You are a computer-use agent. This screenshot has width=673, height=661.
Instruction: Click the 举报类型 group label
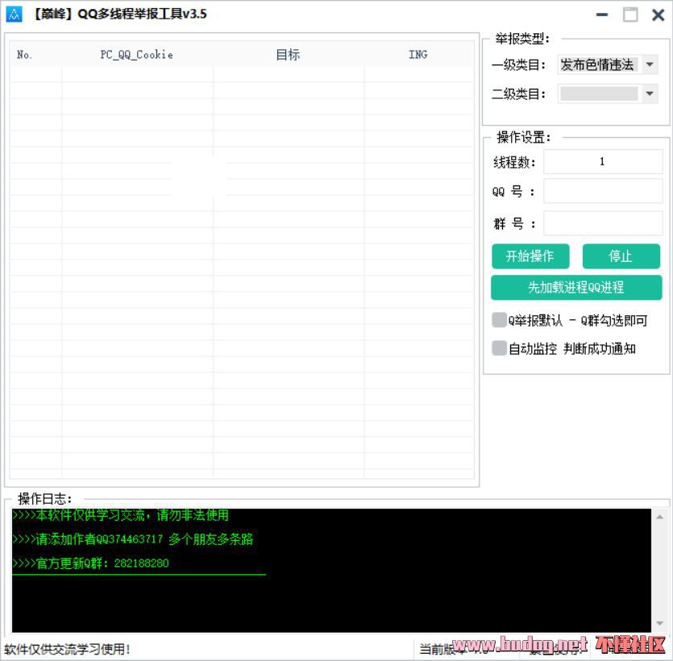522,39
